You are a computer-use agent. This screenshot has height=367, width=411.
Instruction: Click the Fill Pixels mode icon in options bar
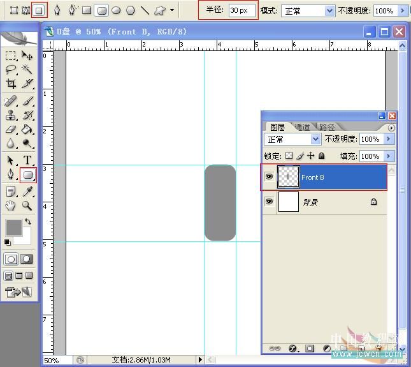[40, 10]
